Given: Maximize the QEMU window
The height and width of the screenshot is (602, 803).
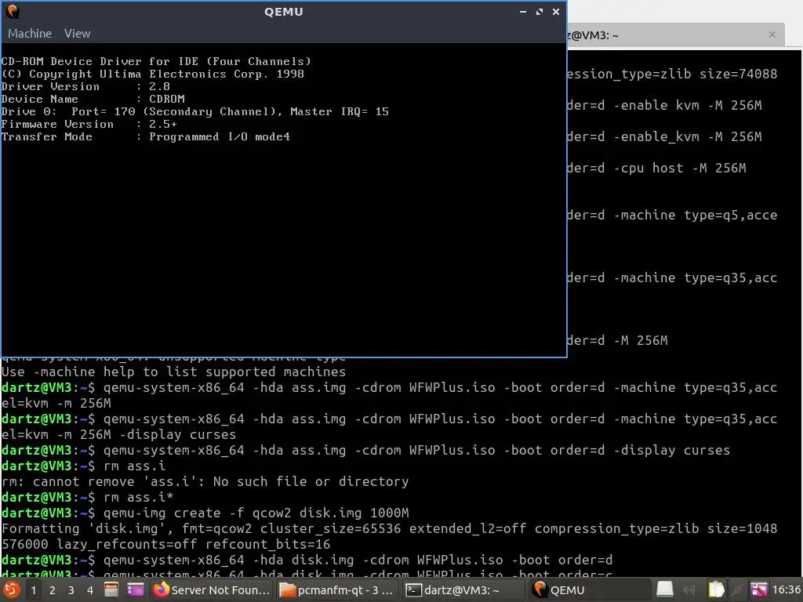Looking at the screenshot, I should click(x=540, y=11).
